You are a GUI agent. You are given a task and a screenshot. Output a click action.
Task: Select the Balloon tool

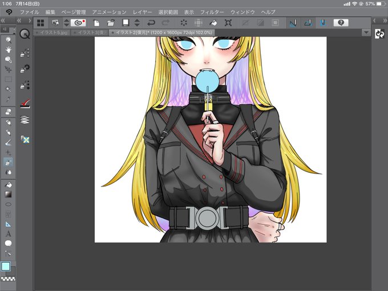pyautogui.click(x=9, y=244)
